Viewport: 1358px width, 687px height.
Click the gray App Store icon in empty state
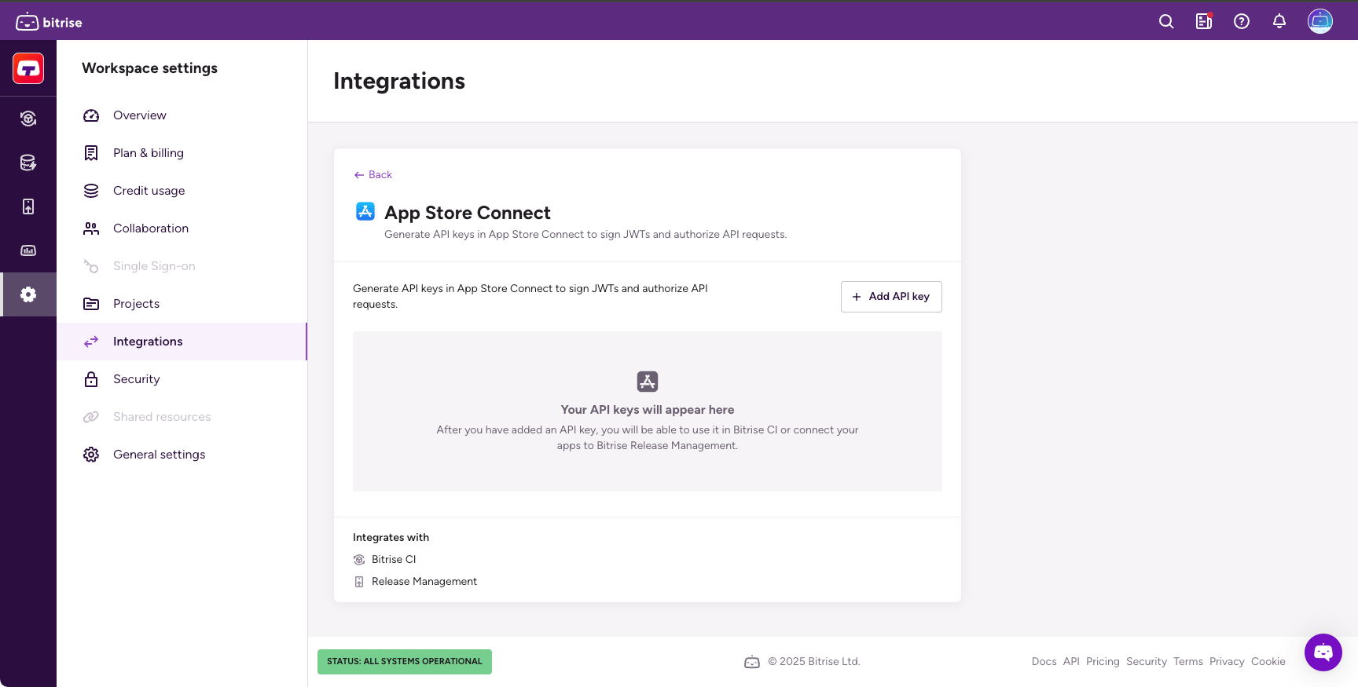pyautogui.click(x=648, y=382)
